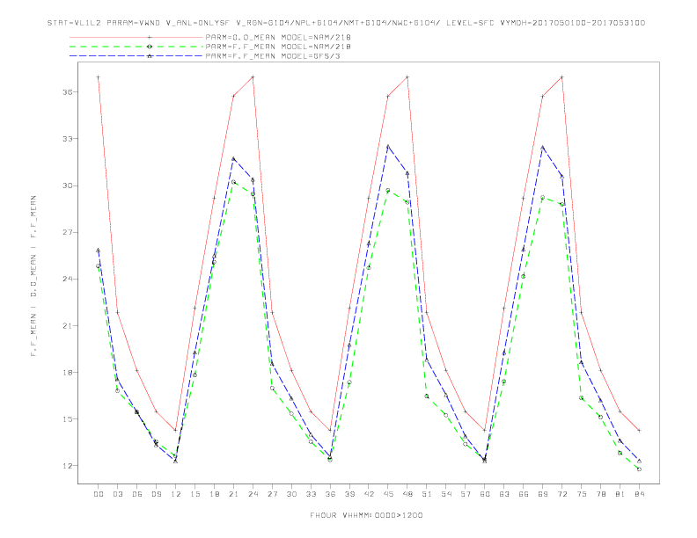Click x-axis hour label 63
The height and width of the screenshot is (538, 697).
click(504, 494)
